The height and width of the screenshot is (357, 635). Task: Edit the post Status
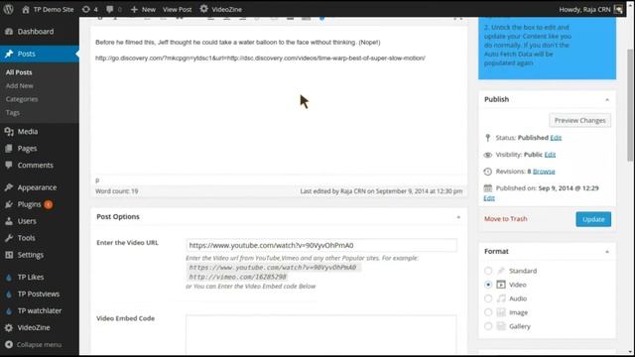(x=556, y=138)
